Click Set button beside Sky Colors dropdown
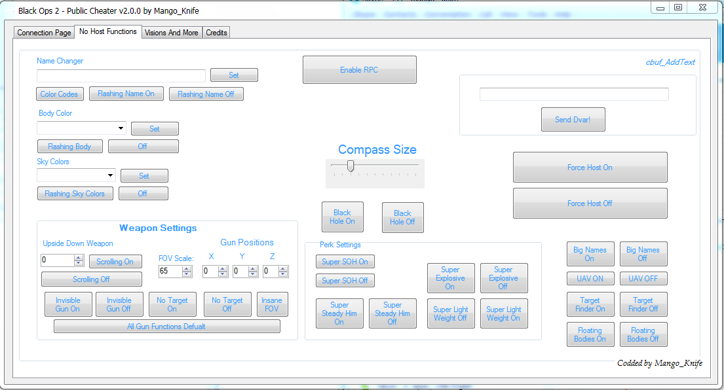The width and height of the screenshot is (724, 390). tap(144, 175)
